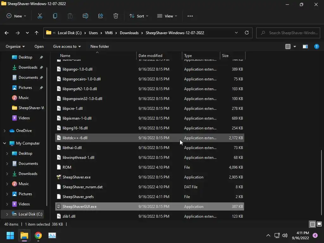
Task: Click the New folder button
Action: click(x=100, y=47)
